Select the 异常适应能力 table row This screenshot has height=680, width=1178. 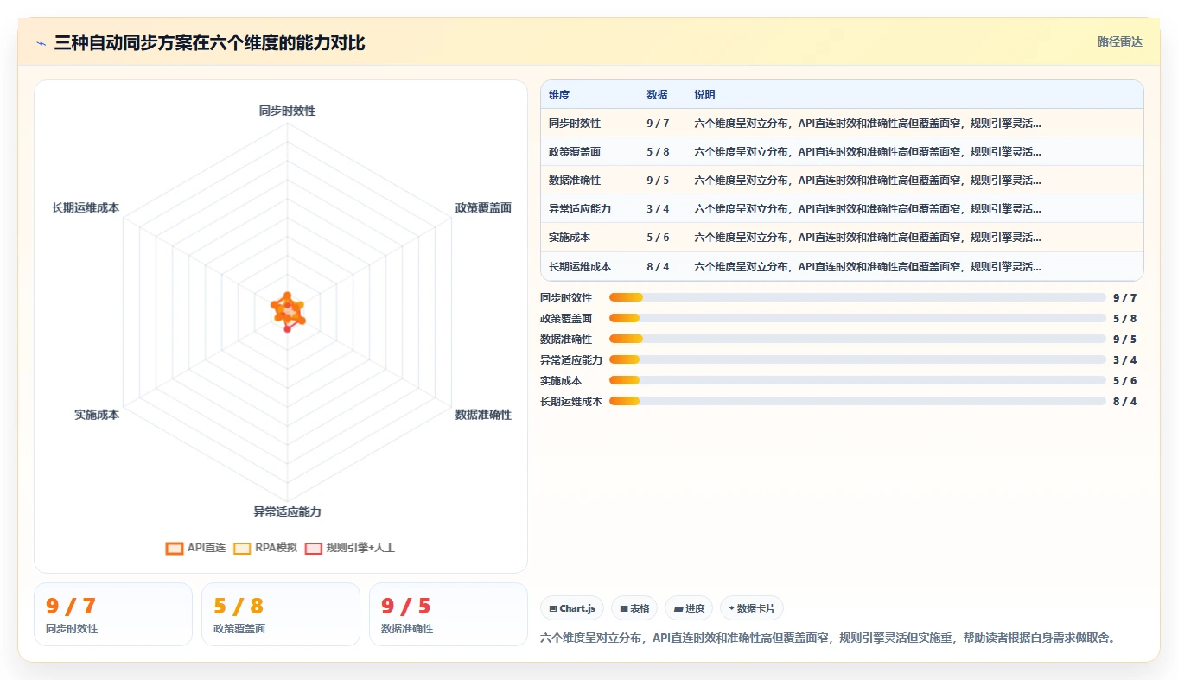(x=842, y=208)
